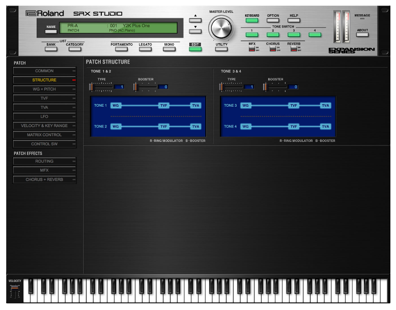Click the Tone 4 TVA block
396x310 pixels.
[x=326, y=127]
